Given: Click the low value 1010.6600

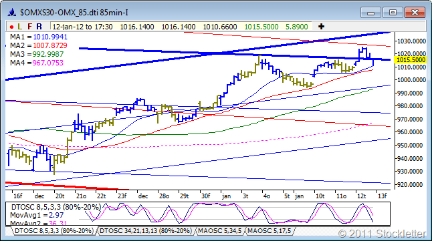Looking at the screenshot, I should pyautogui.click(x=220, y=27).
